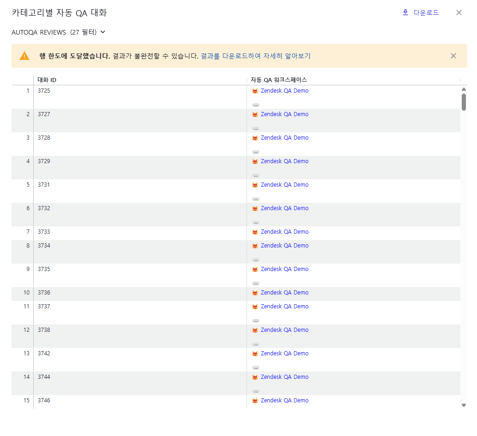Open Zendesk QA Demo link for conversation 3731
This screenshot has width=477, height=436.
pos(284,185)
